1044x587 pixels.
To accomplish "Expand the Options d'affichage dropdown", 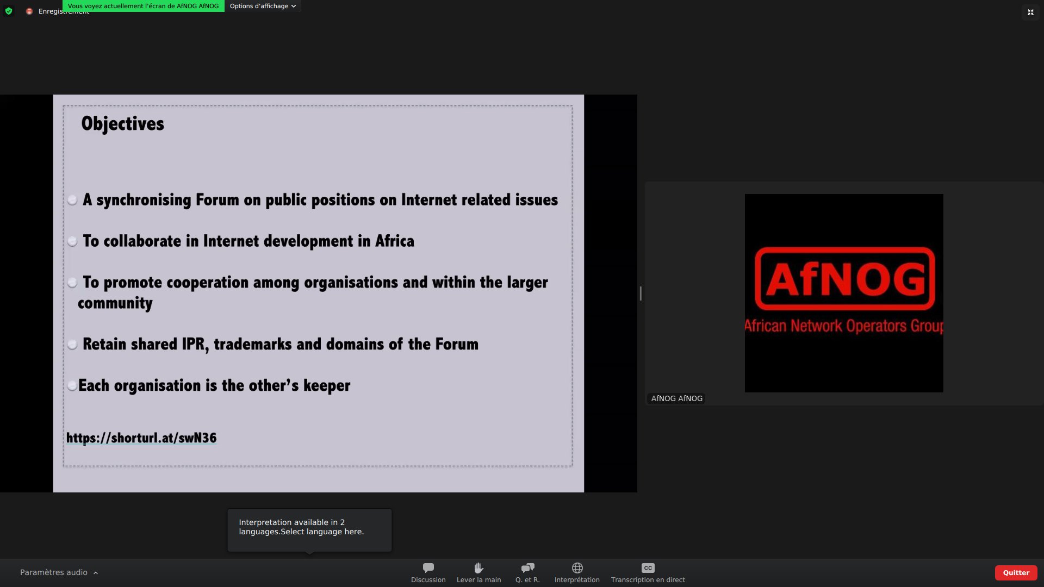I will pos(263,6).
